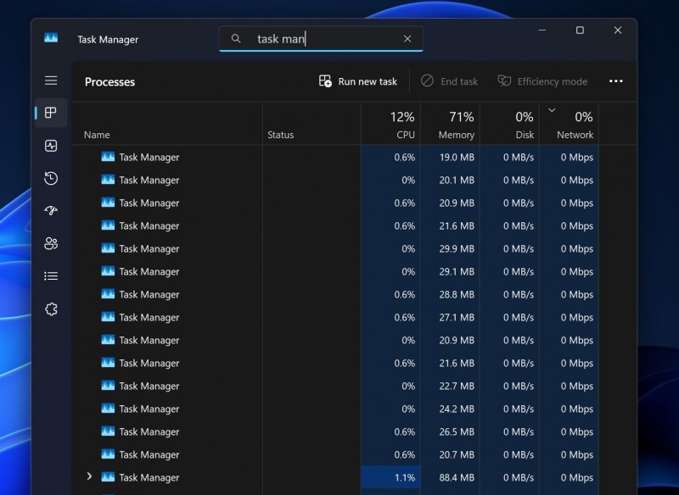Screen dimensions: 679x495
Task: Click the process icon in the 88.4 MB row
Action: pyautogui.click(x=108, y=477)
